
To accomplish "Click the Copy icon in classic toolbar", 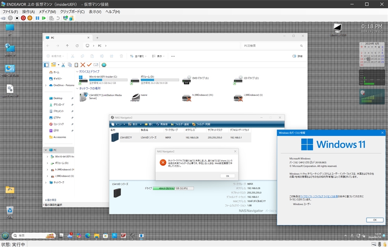I will pos(70,65).
